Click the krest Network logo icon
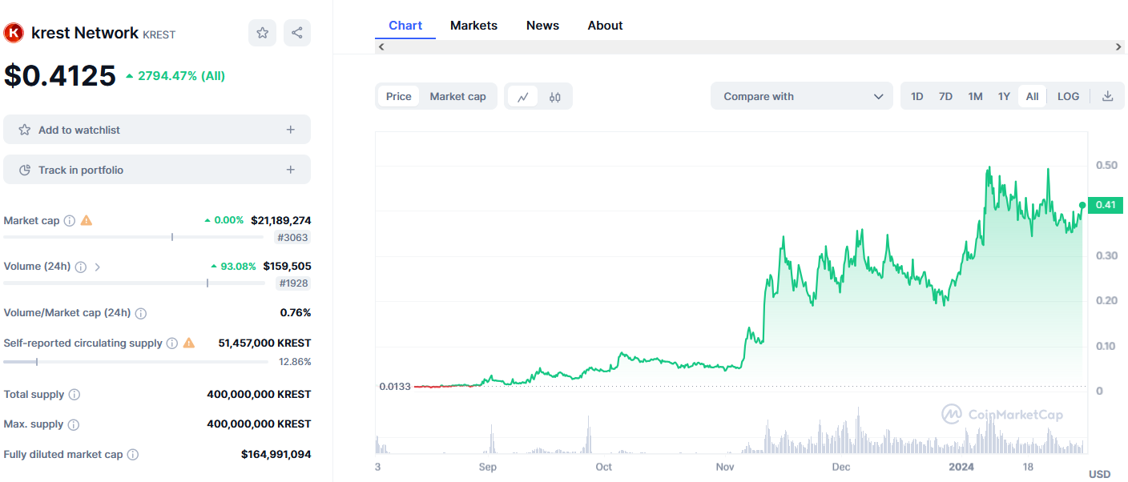 pyautogui.click(x=14, y=33)
